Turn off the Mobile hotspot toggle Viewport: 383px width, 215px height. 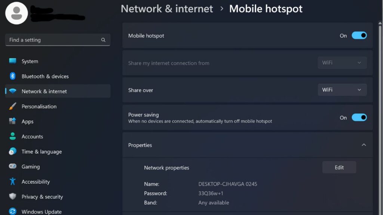point(359,35)
